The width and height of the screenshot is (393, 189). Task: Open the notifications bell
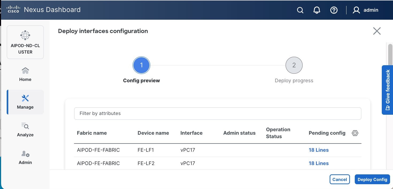click(317, 10)
